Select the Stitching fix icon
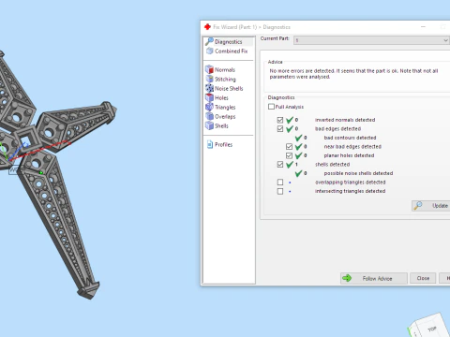 click(209, 79)
